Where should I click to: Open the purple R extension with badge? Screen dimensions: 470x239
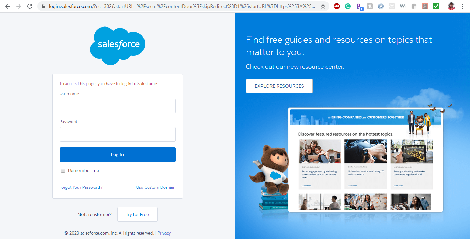(359, 7)
